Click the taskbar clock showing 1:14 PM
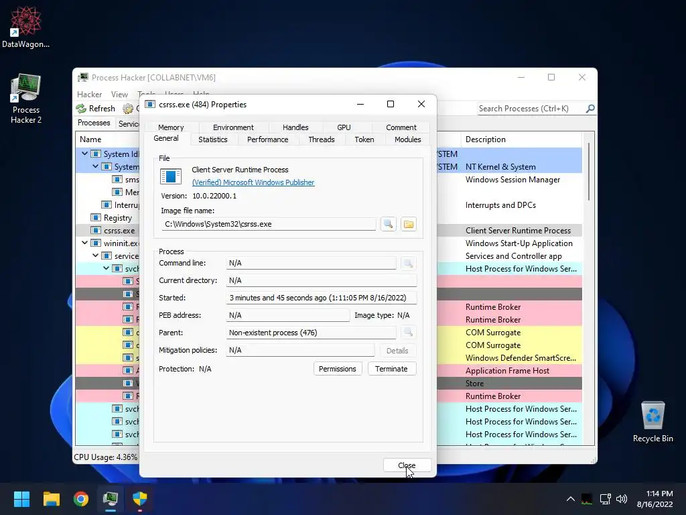This screenshot has width=686, height=515. [655, 499]
